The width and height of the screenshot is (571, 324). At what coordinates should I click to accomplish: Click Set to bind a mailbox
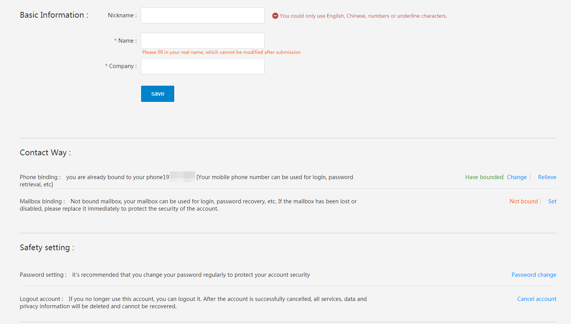[552, 201]
